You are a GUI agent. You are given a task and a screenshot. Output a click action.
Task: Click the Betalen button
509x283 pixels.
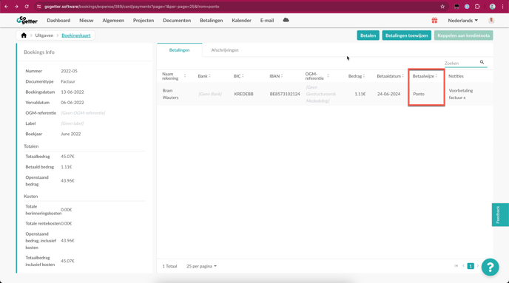(x=368, y=35)
